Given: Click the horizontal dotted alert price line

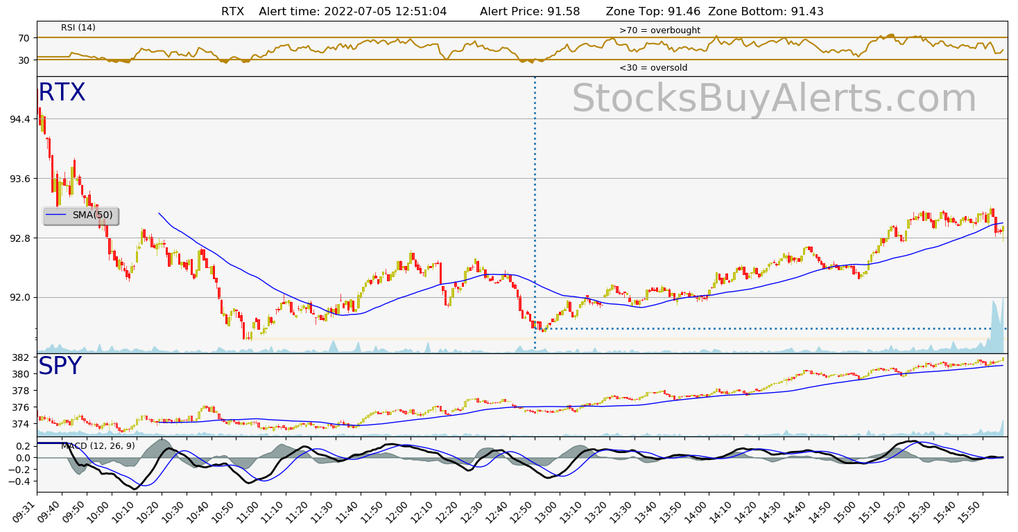Looking at the screenshot, I should coord(770,328).
